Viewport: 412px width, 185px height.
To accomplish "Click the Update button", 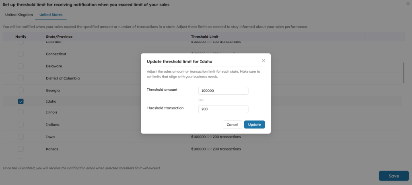I will [x=254, y=124].
